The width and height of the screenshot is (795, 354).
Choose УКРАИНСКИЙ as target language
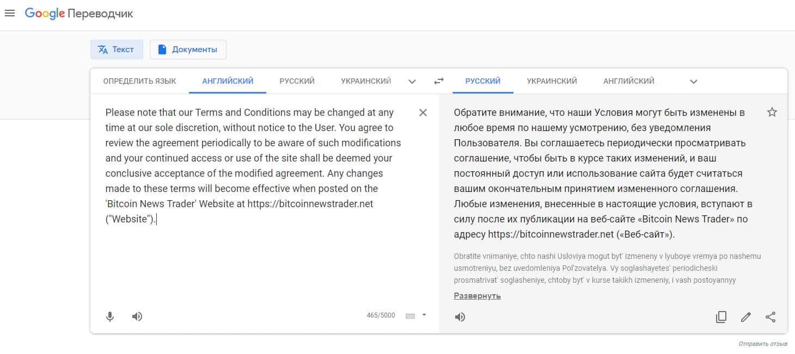tap(552, 81)
